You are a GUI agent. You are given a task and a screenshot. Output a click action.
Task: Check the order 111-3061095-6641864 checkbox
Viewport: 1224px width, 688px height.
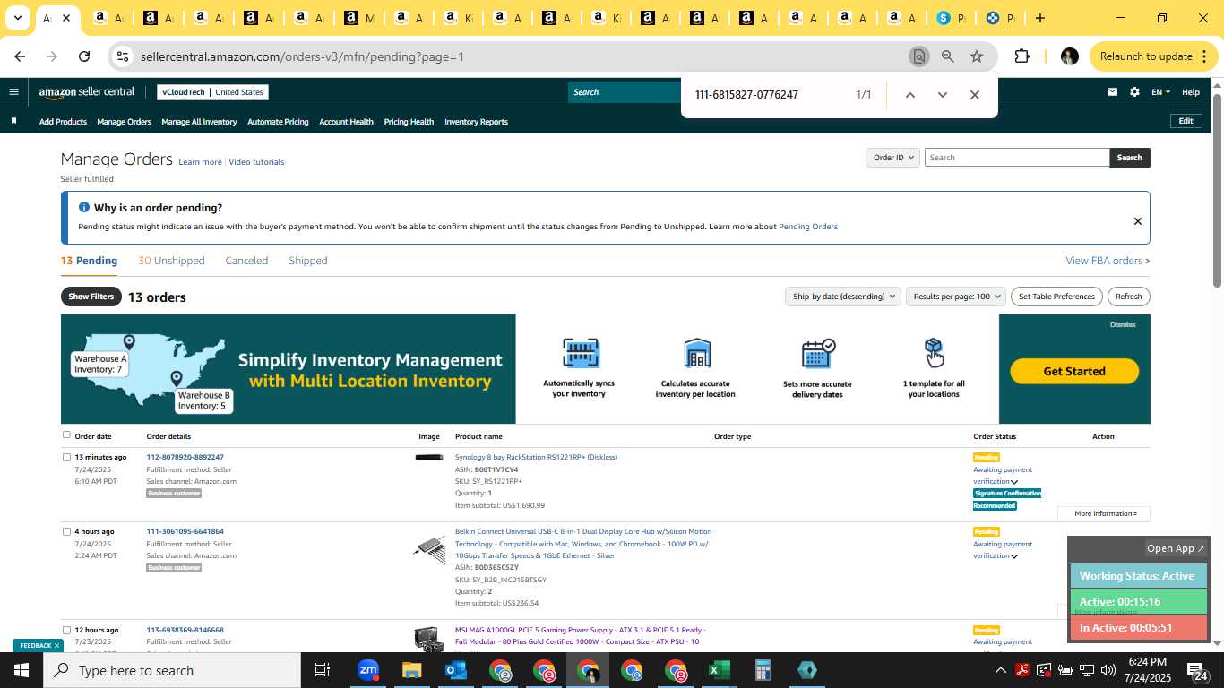tap(66, 531)
